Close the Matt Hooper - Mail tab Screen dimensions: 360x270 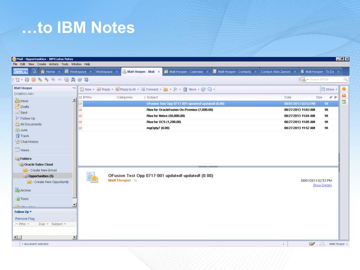click(159, 72)
